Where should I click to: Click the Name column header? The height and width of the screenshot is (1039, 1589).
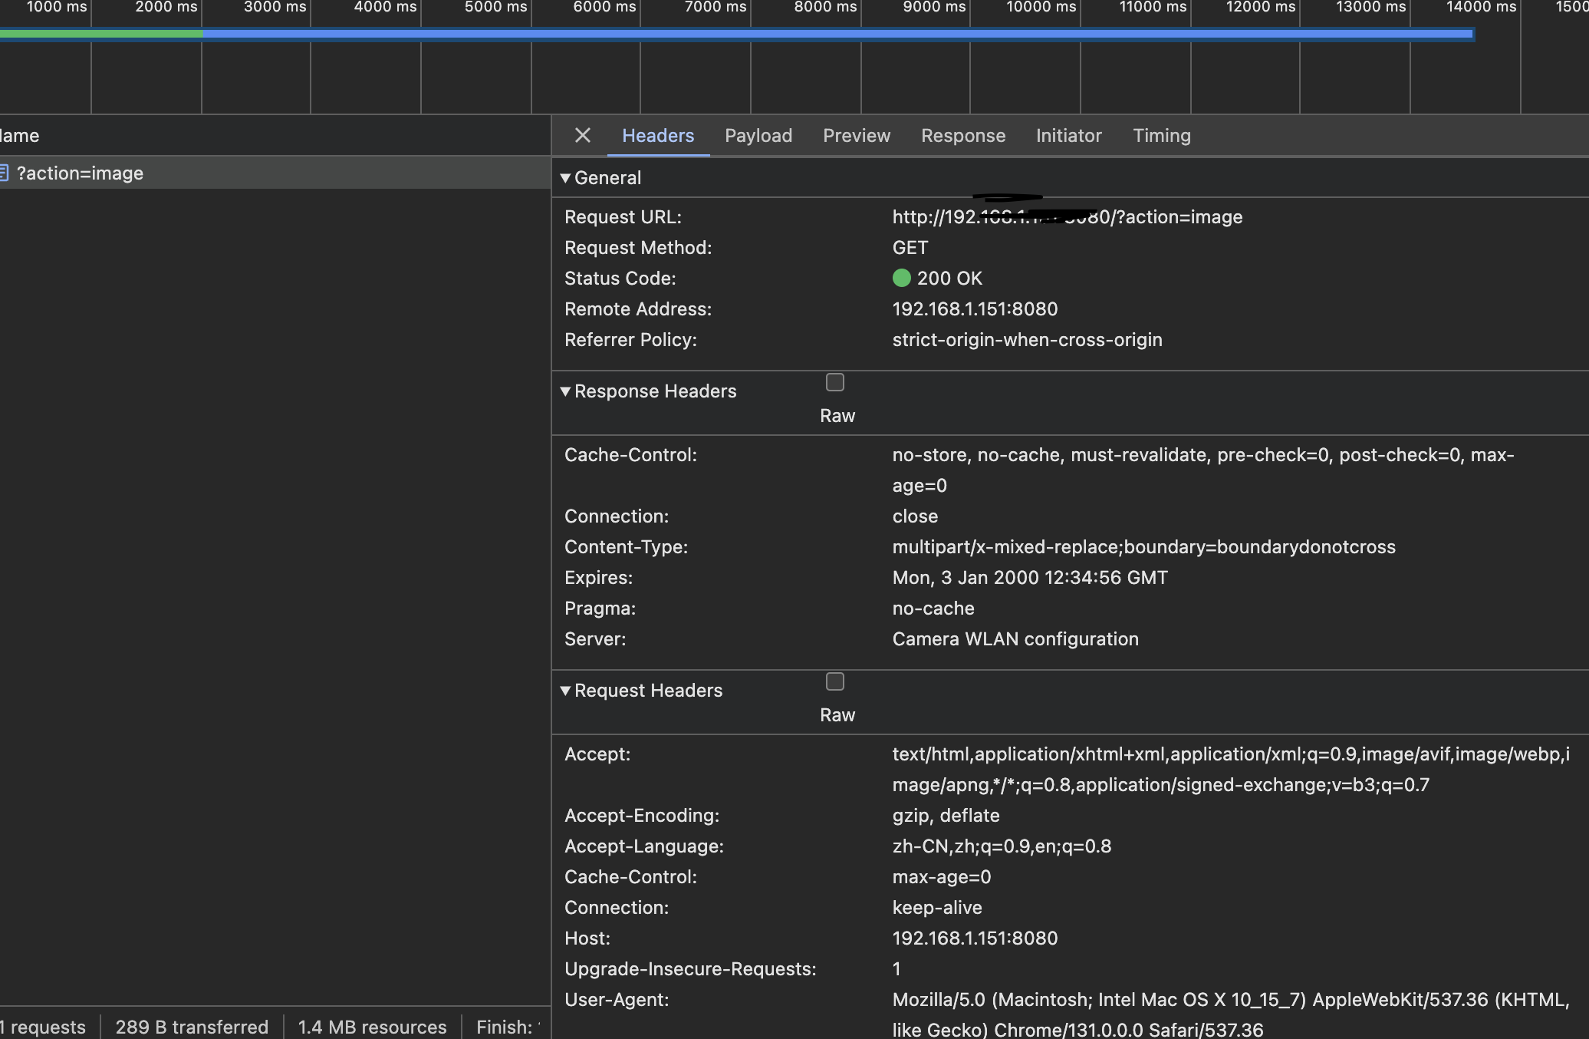click(x=275, y=136)
